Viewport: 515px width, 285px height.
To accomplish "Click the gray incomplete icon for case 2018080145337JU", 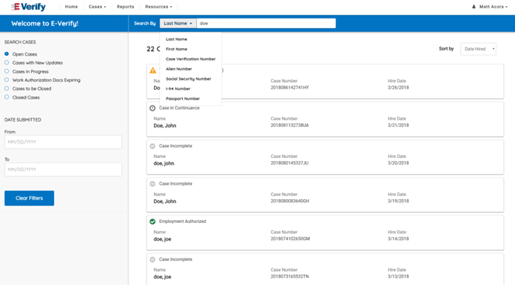I will click(153, 146).
